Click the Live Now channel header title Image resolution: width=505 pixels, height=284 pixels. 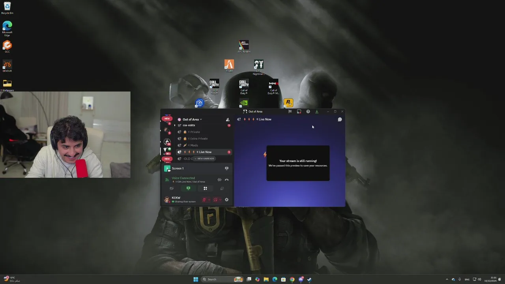(265, 120)
